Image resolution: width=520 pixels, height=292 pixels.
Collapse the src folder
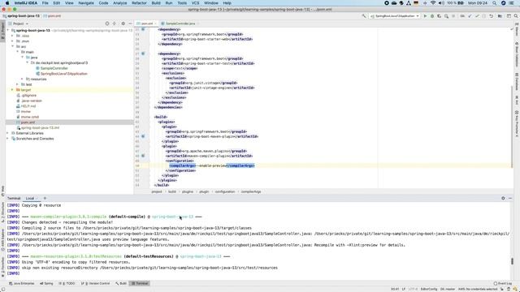(13, 46)
